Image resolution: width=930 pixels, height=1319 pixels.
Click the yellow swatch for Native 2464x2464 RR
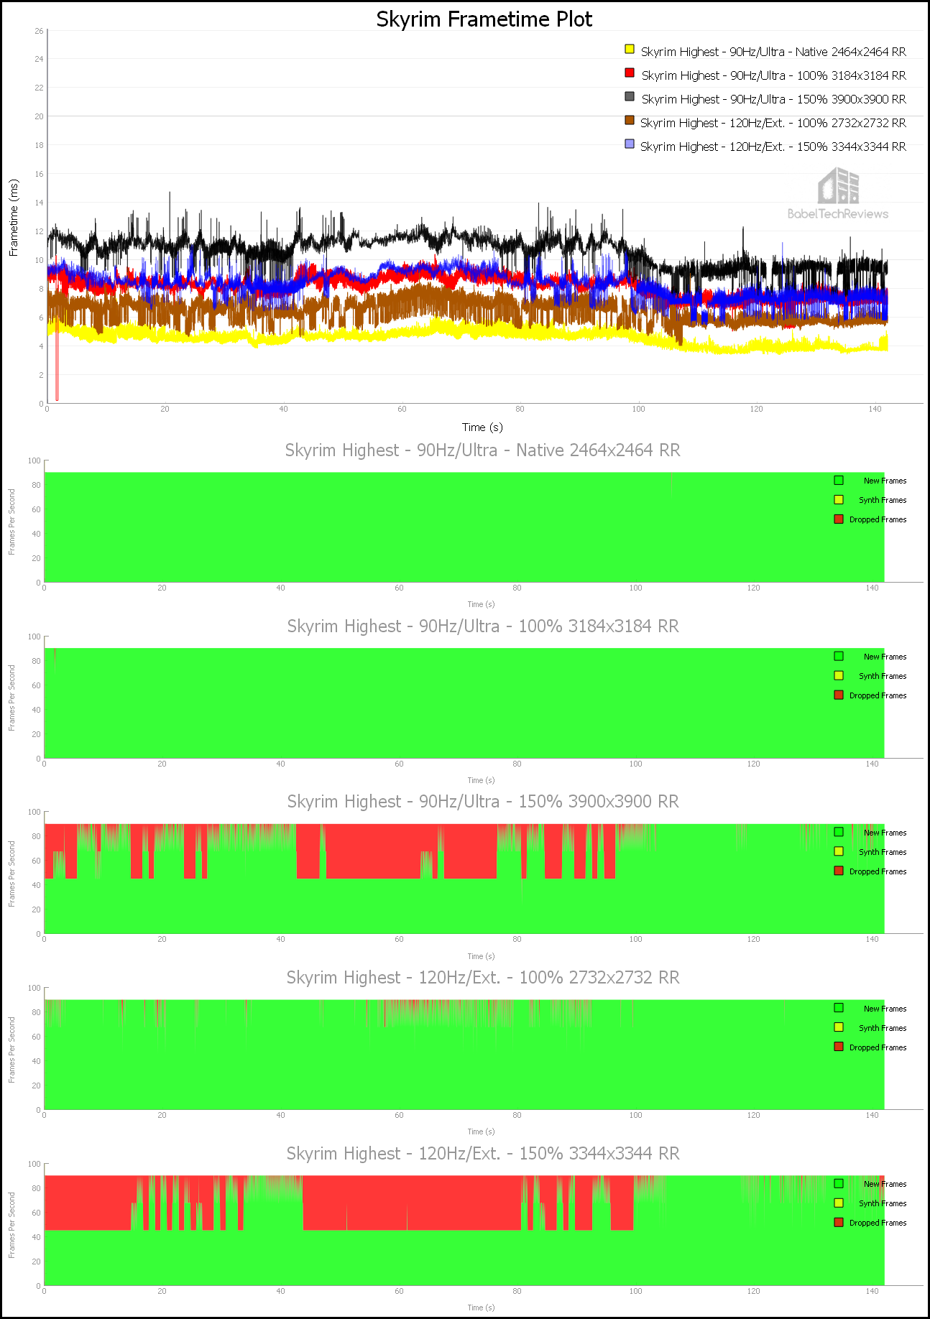pyautogui.click(x=630, y=49)
